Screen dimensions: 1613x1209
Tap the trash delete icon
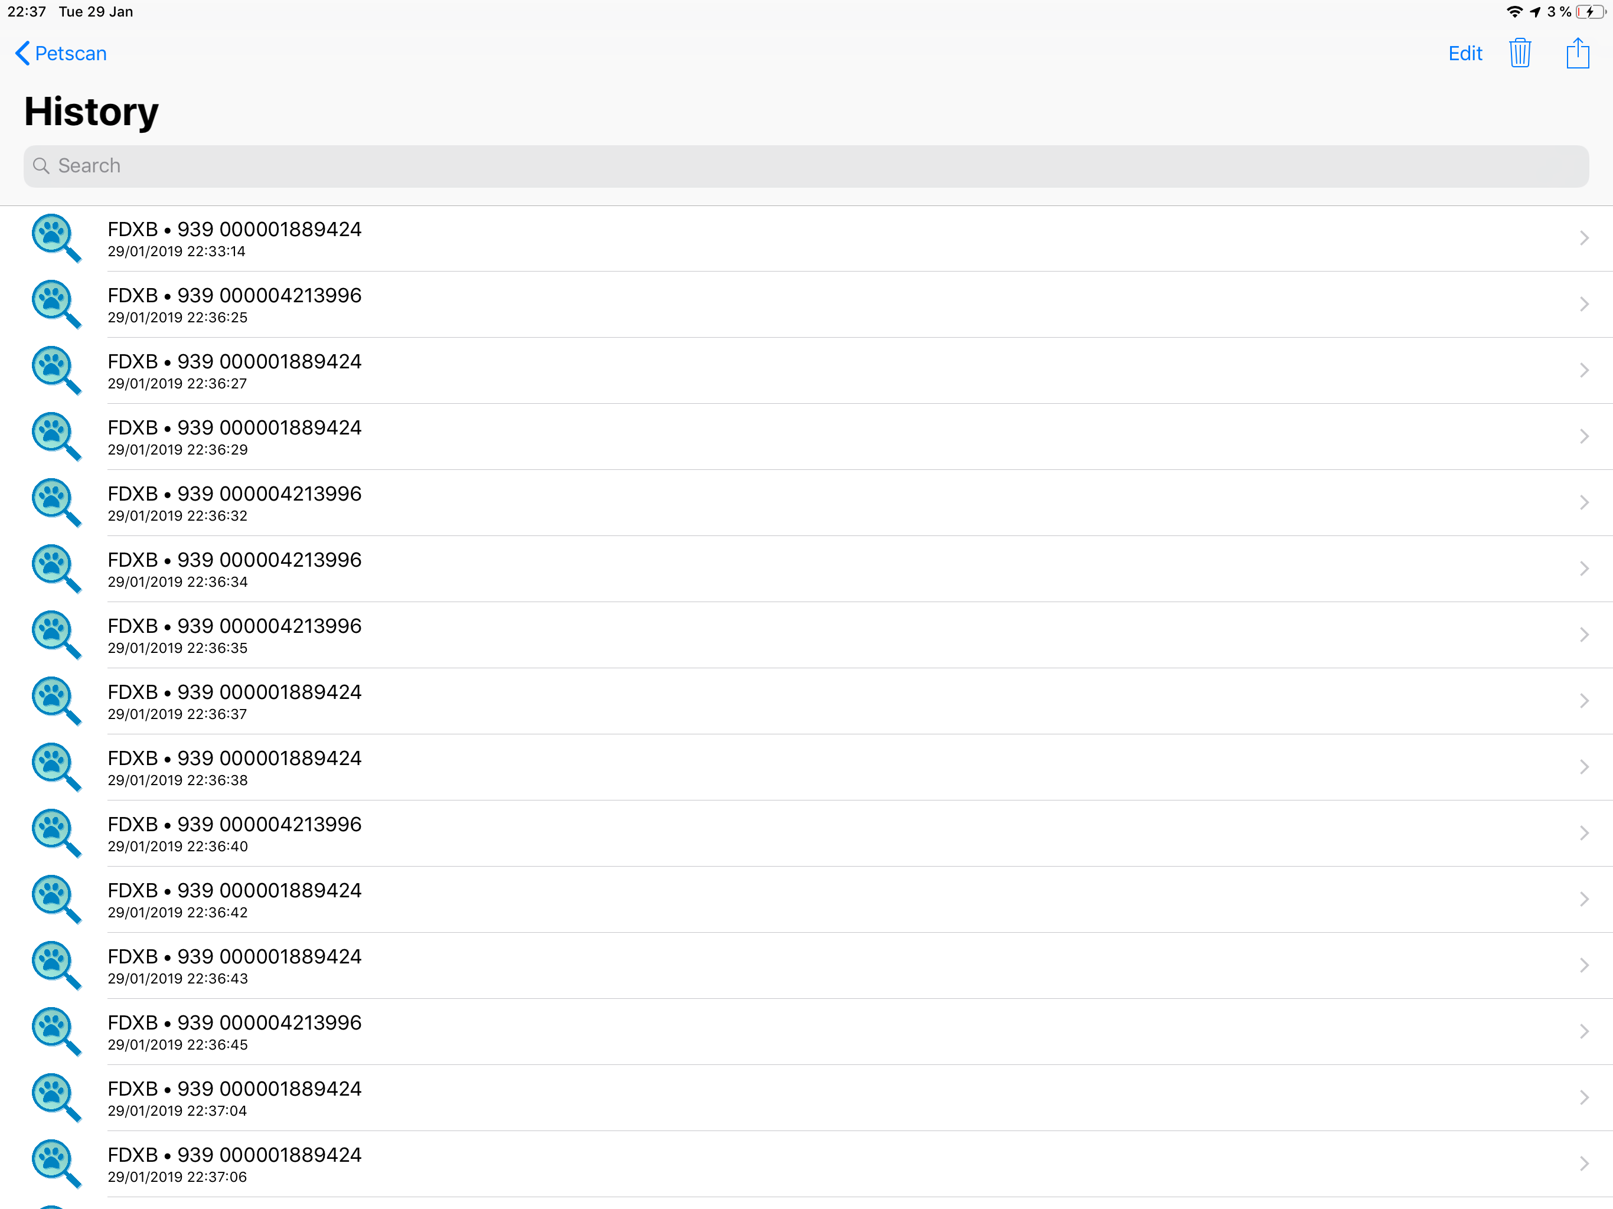[x=1520, y=53]
